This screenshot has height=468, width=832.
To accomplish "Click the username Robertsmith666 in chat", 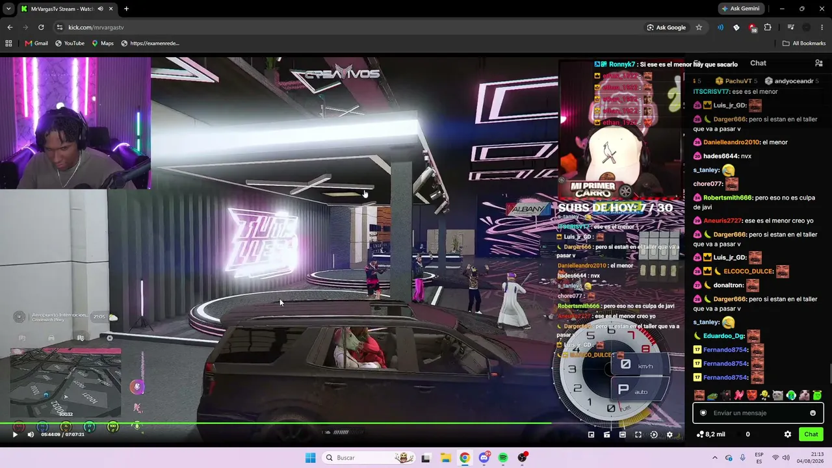I will click(x=727, y=198).
